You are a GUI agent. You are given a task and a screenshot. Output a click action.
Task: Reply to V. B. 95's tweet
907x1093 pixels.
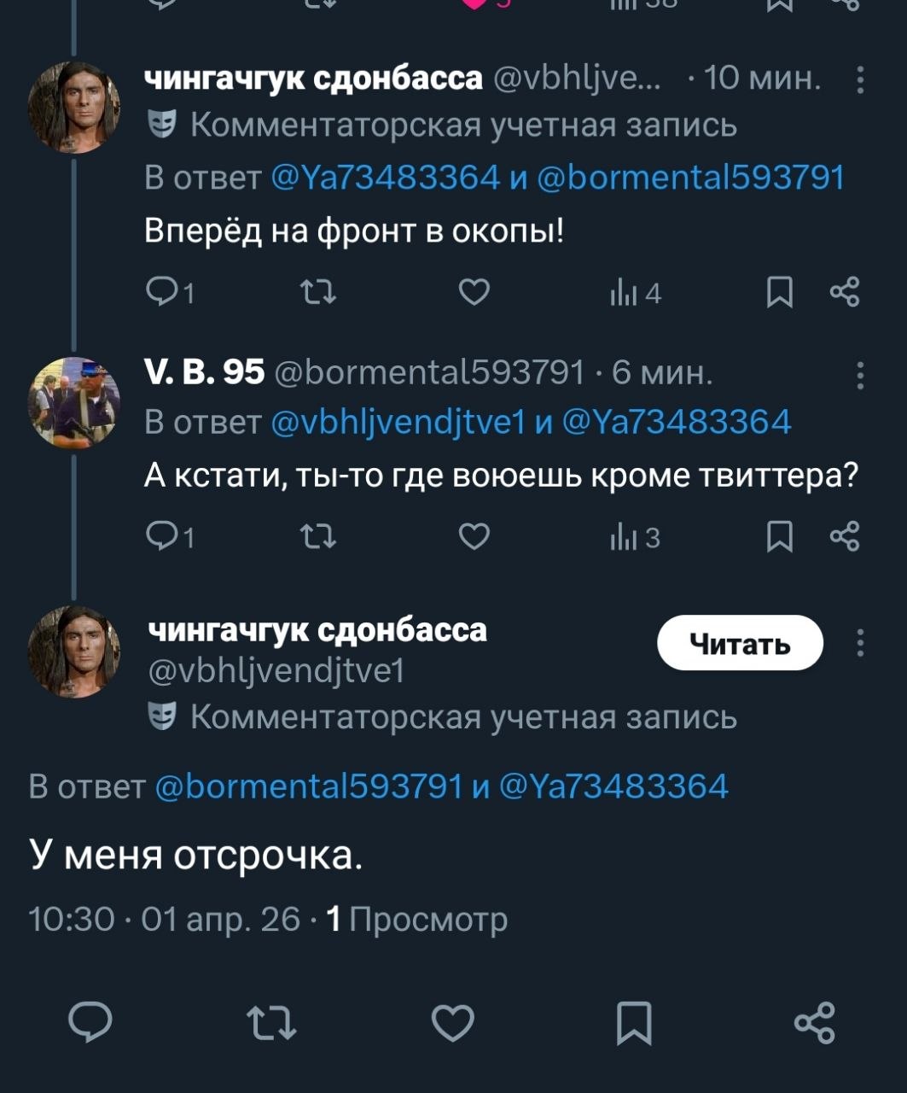pos(162,537)
